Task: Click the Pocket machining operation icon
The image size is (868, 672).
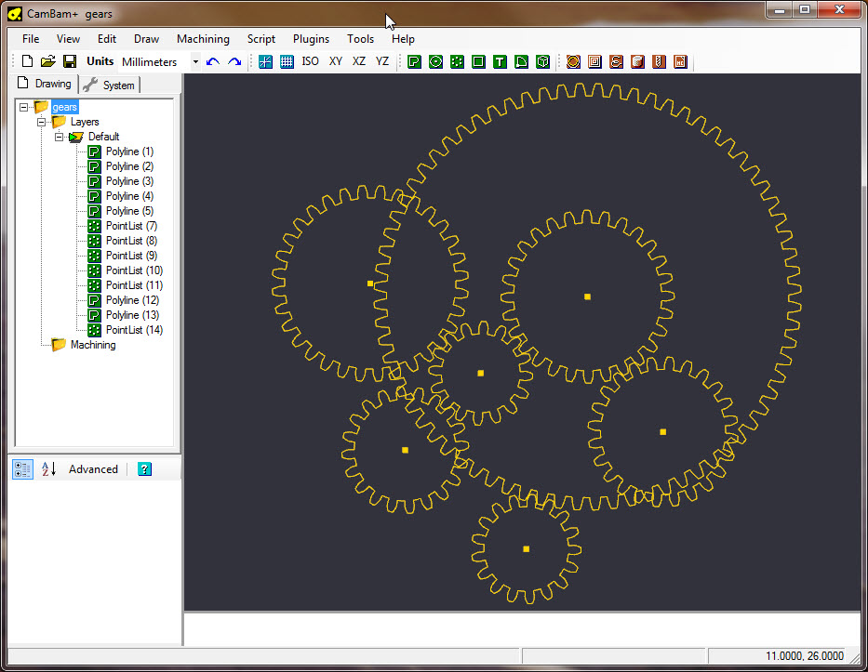Action: coord(594,61)
